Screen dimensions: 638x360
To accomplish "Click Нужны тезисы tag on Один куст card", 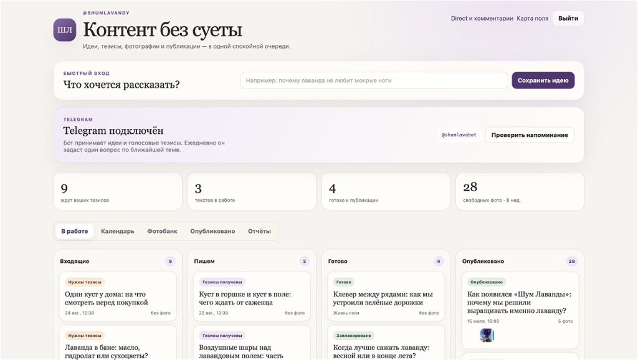I will tap(85, 282).
